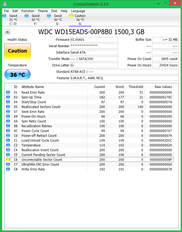Click the status orb for Seek Error Rate

(8, 111)
